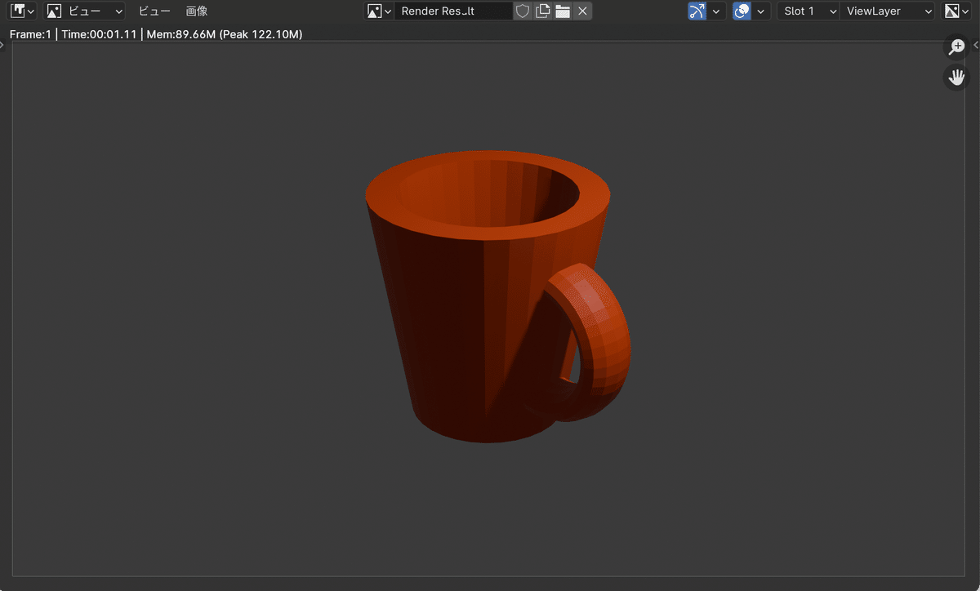The image size is (980, 591).
Task: Open the image browse dropdown icon
Action: [380, 11]
